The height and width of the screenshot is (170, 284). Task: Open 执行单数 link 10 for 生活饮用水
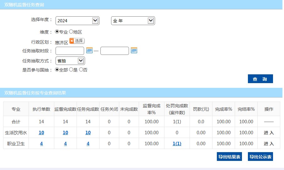tap(41, 133)
